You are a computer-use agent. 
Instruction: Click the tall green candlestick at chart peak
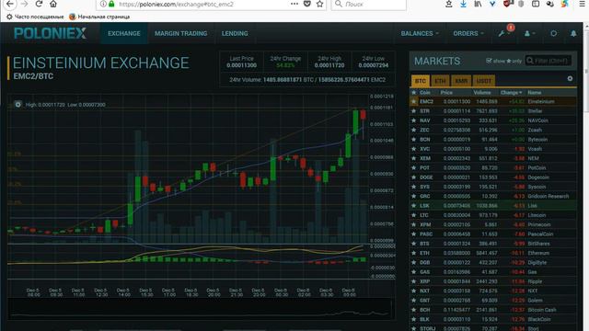point(355,120)
